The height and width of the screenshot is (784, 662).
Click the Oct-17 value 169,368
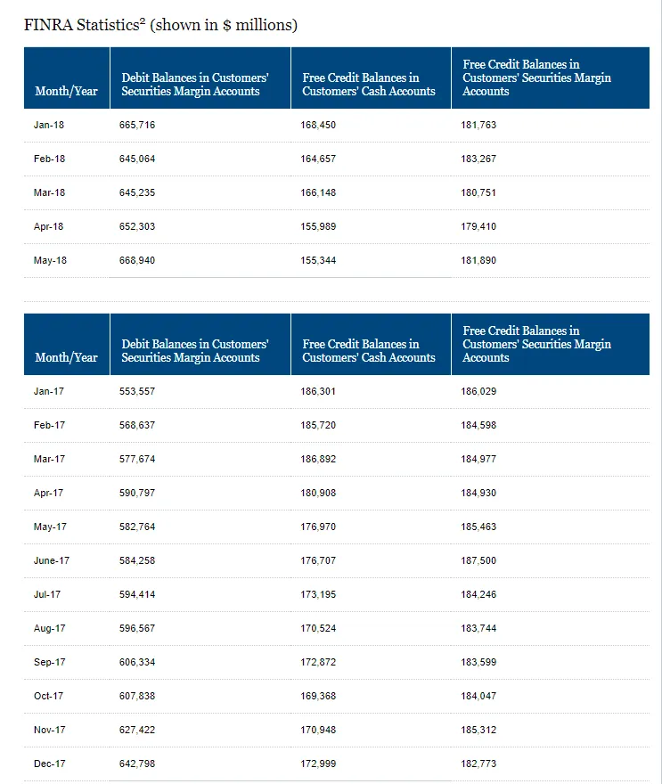(318, 696)
